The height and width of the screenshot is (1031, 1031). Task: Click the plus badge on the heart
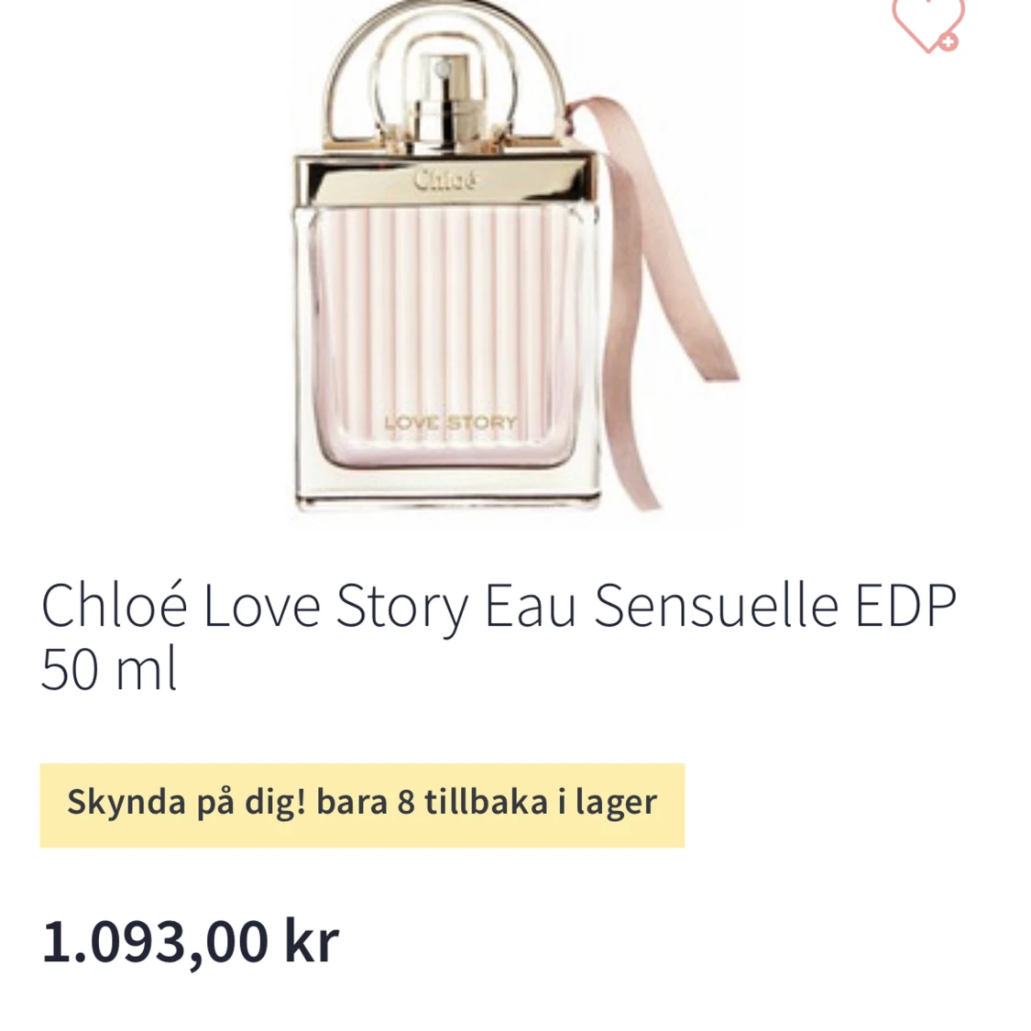948,41
